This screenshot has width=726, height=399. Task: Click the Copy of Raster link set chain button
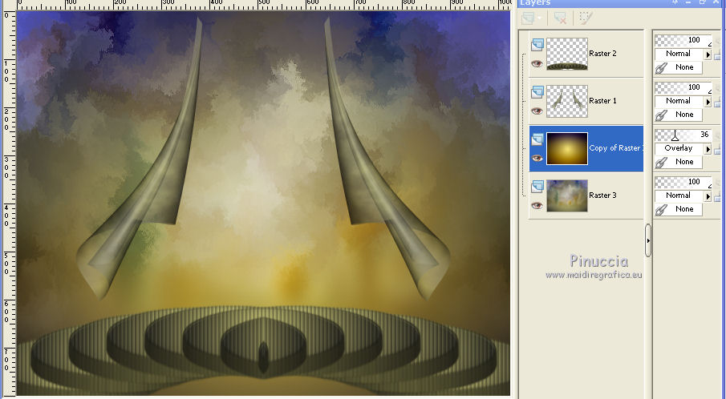pos(679,162)
